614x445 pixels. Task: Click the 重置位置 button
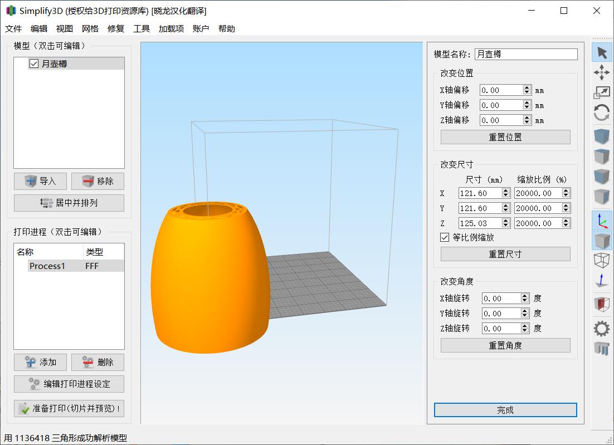(505, 137)
